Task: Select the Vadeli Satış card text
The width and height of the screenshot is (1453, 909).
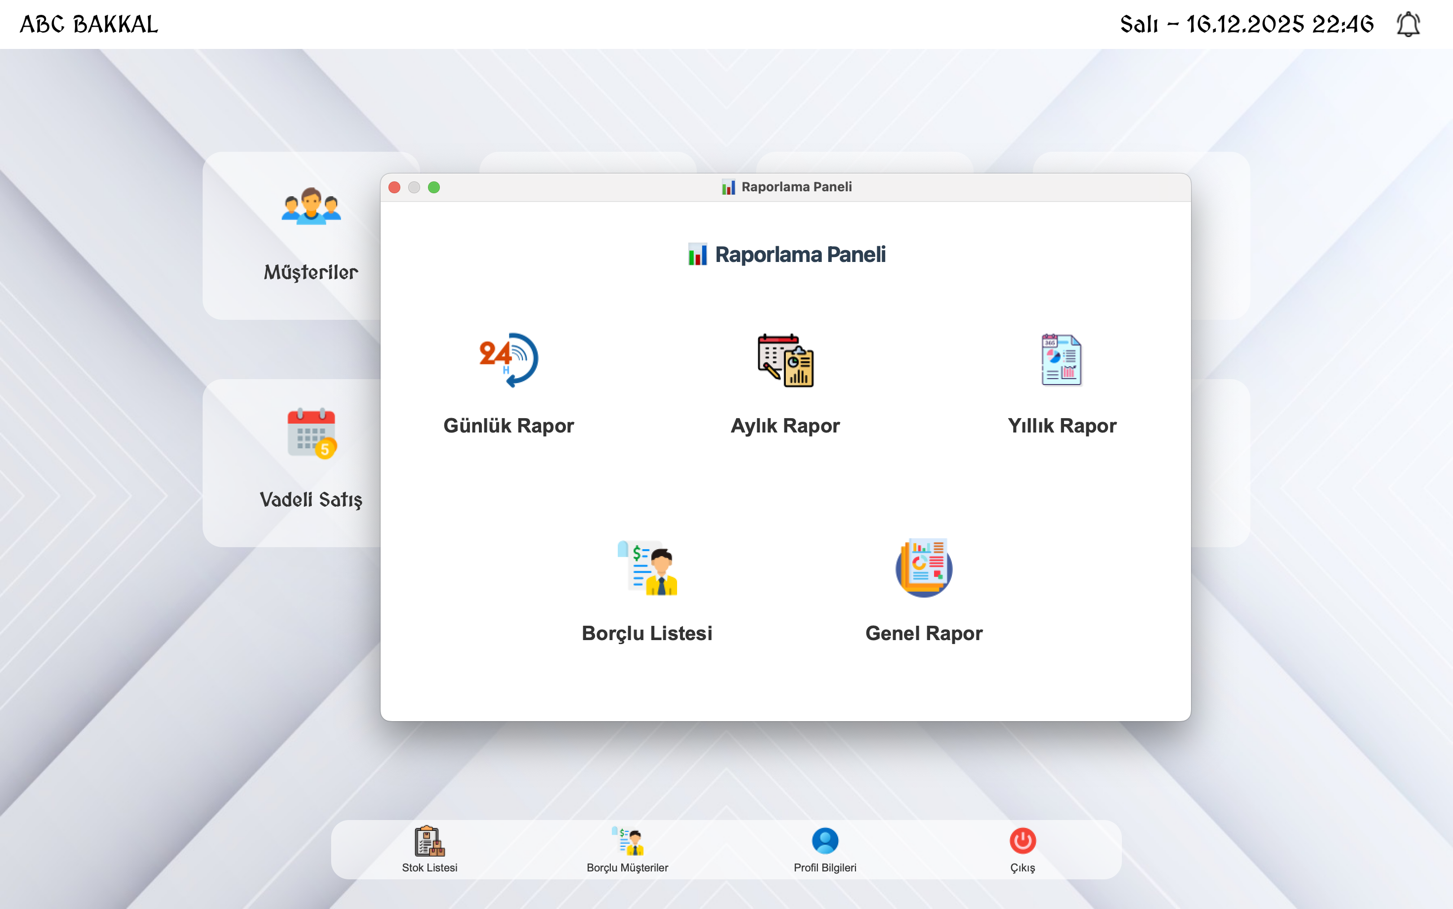Action: tap(311, 500)
